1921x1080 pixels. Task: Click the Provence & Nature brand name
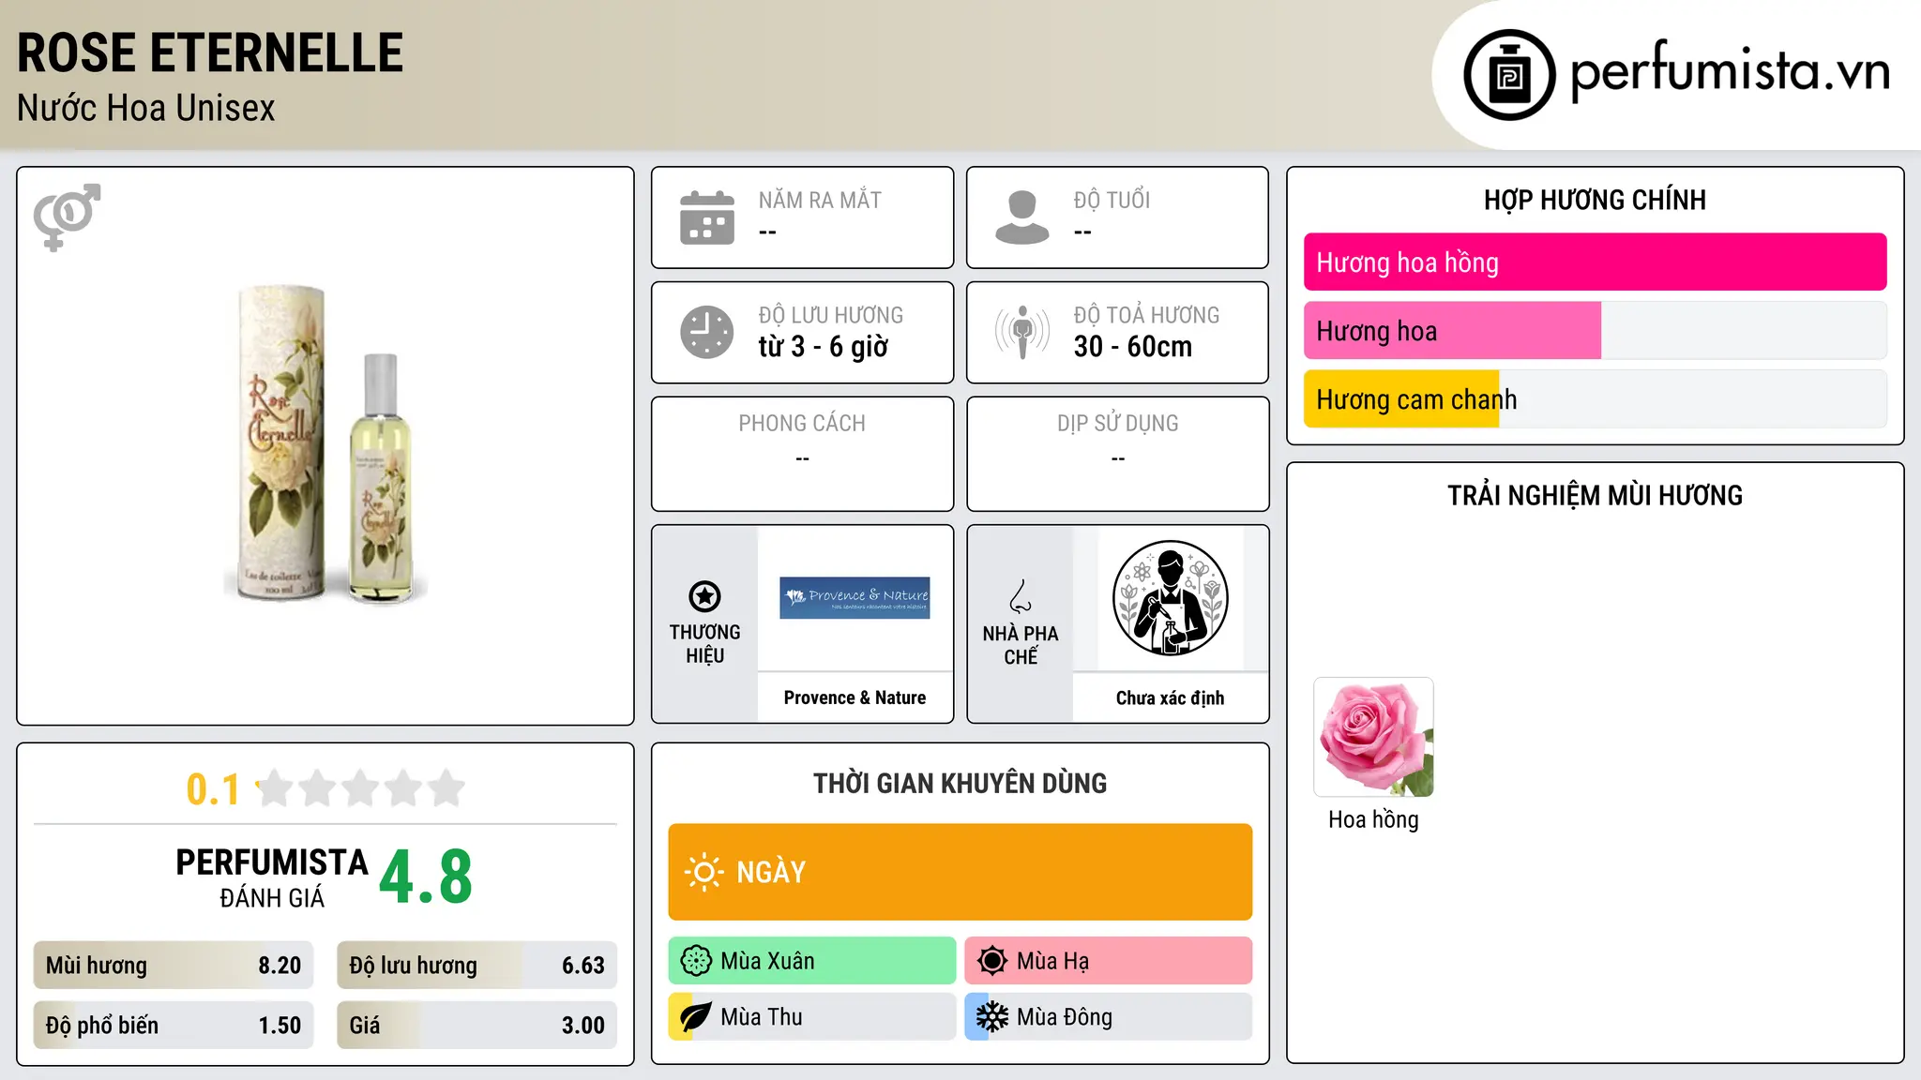click(x=855, y=697)
